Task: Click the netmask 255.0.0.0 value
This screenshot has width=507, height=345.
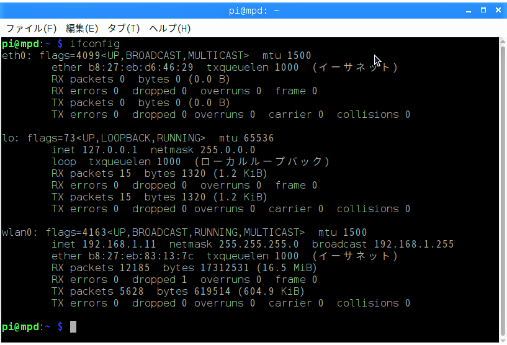Action: (228, 150)
